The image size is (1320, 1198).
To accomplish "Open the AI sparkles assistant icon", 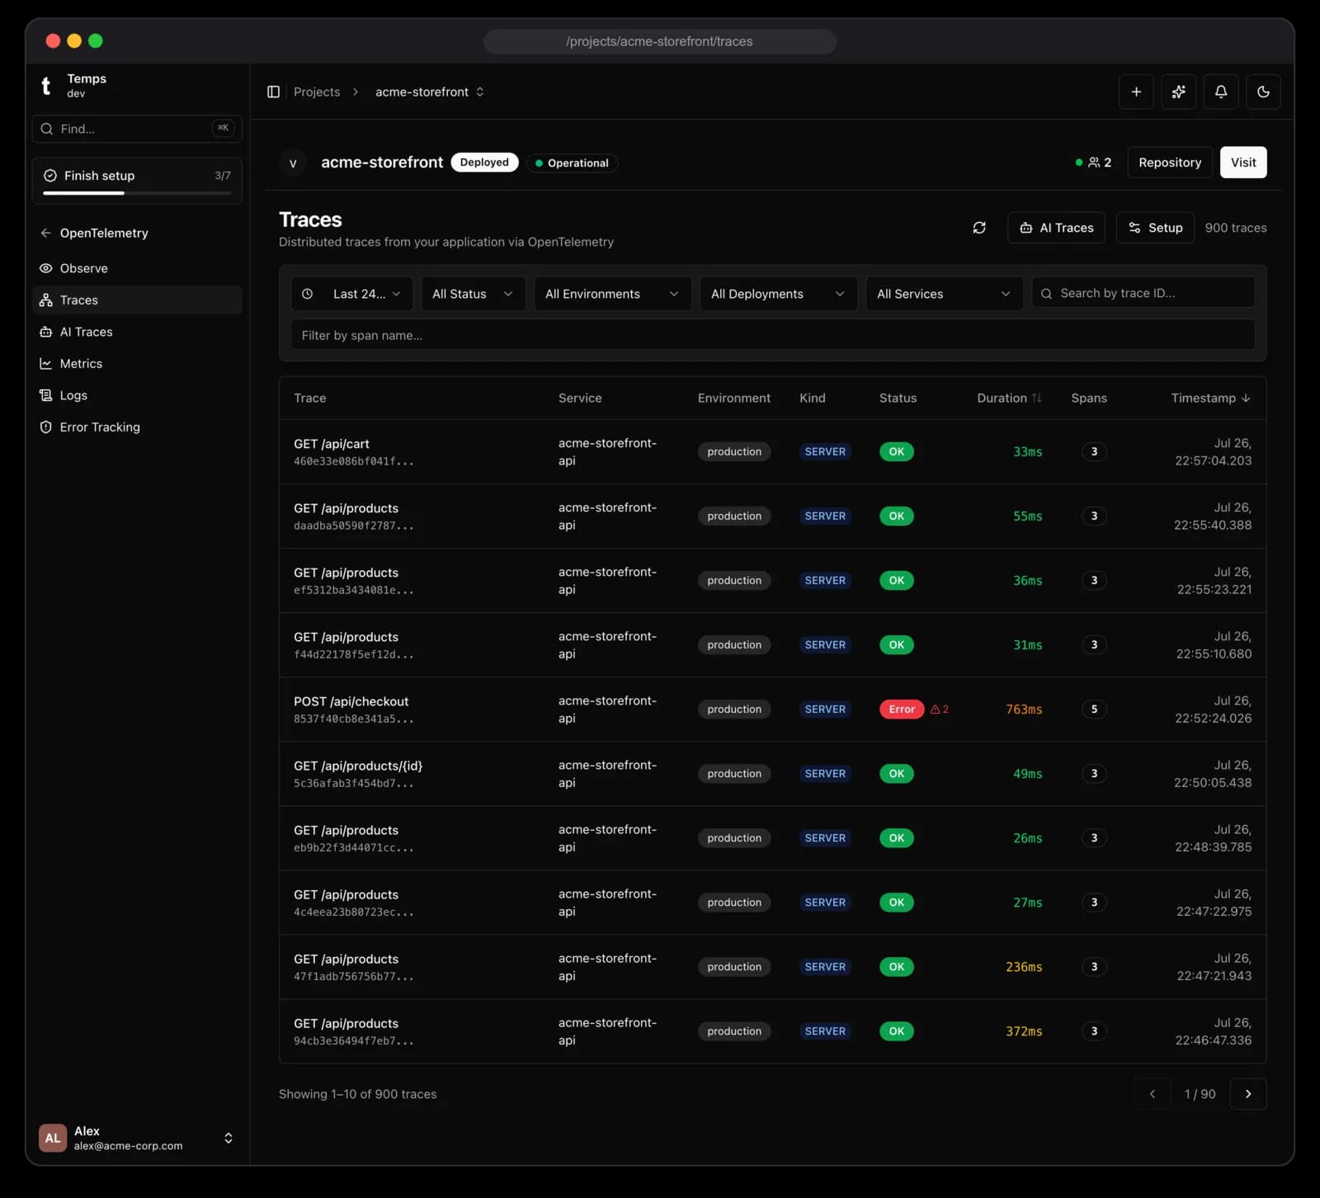I will click(x=1178, y=92).
